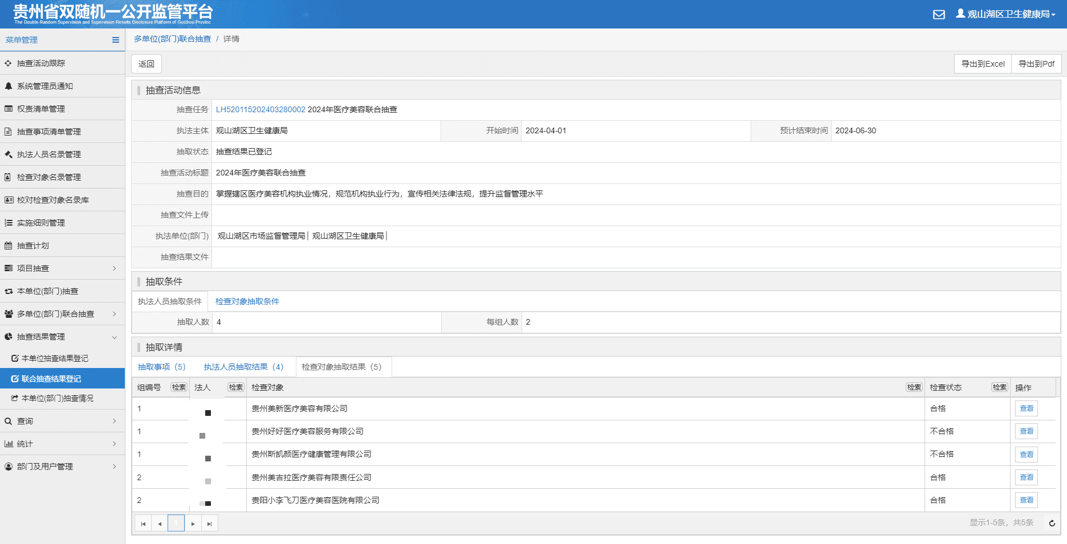The image size is (1067, 544).
Task: Switch to the 检查对象抽取条件 tab
Action: pyautogui.click(x=247, y=301)
